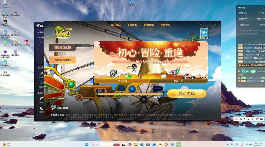Open the green WeChat desktop shortcut

(x=5, y=43)
